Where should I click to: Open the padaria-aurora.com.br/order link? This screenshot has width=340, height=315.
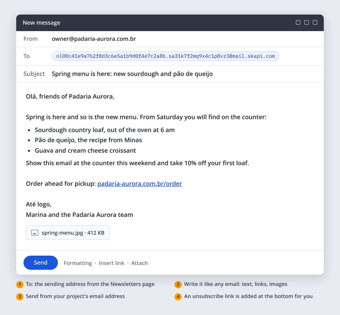[x=140, y=184]
